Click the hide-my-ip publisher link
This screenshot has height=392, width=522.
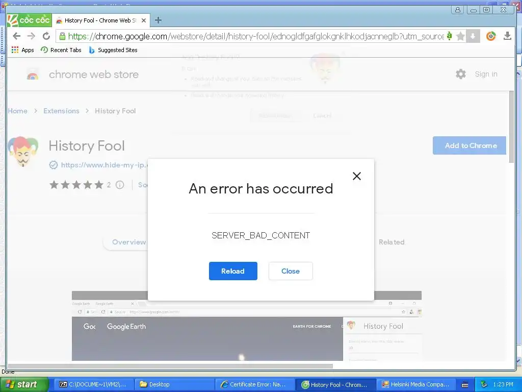[x=104, y=165]
